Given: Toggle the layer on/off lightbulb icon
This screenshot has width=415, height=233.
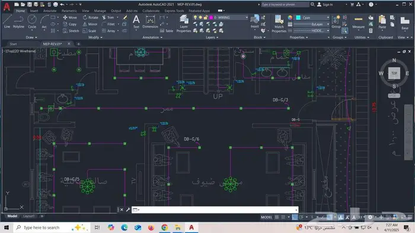Looking at the screenshot, I should tap(195, 17).
